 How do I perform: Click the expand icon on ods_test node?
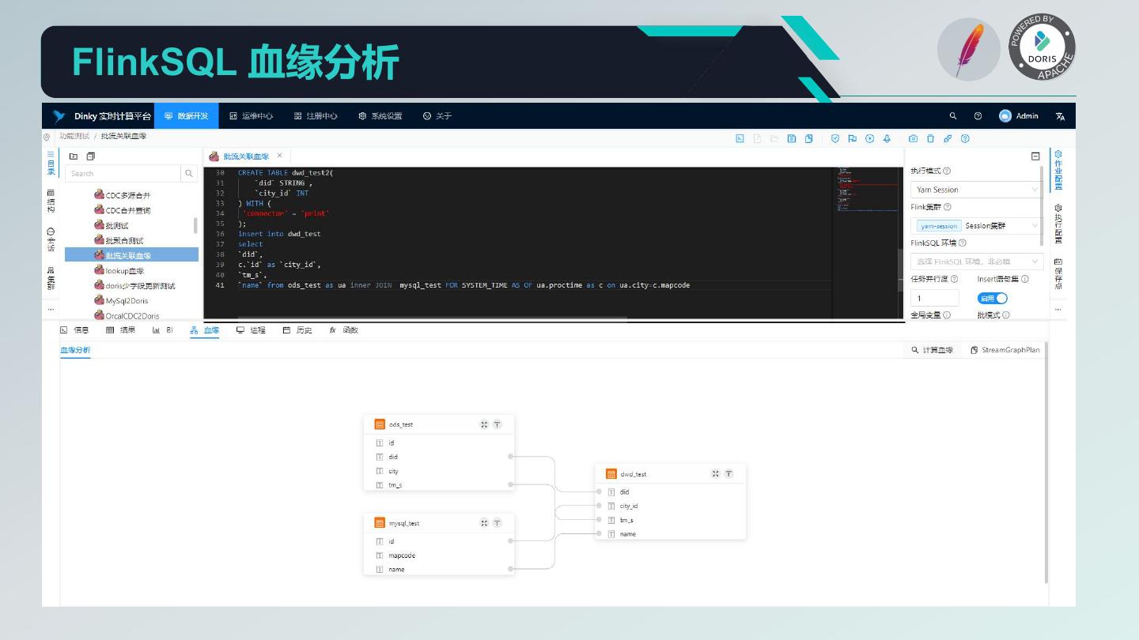pyautogui.click(x=484, y=424)
